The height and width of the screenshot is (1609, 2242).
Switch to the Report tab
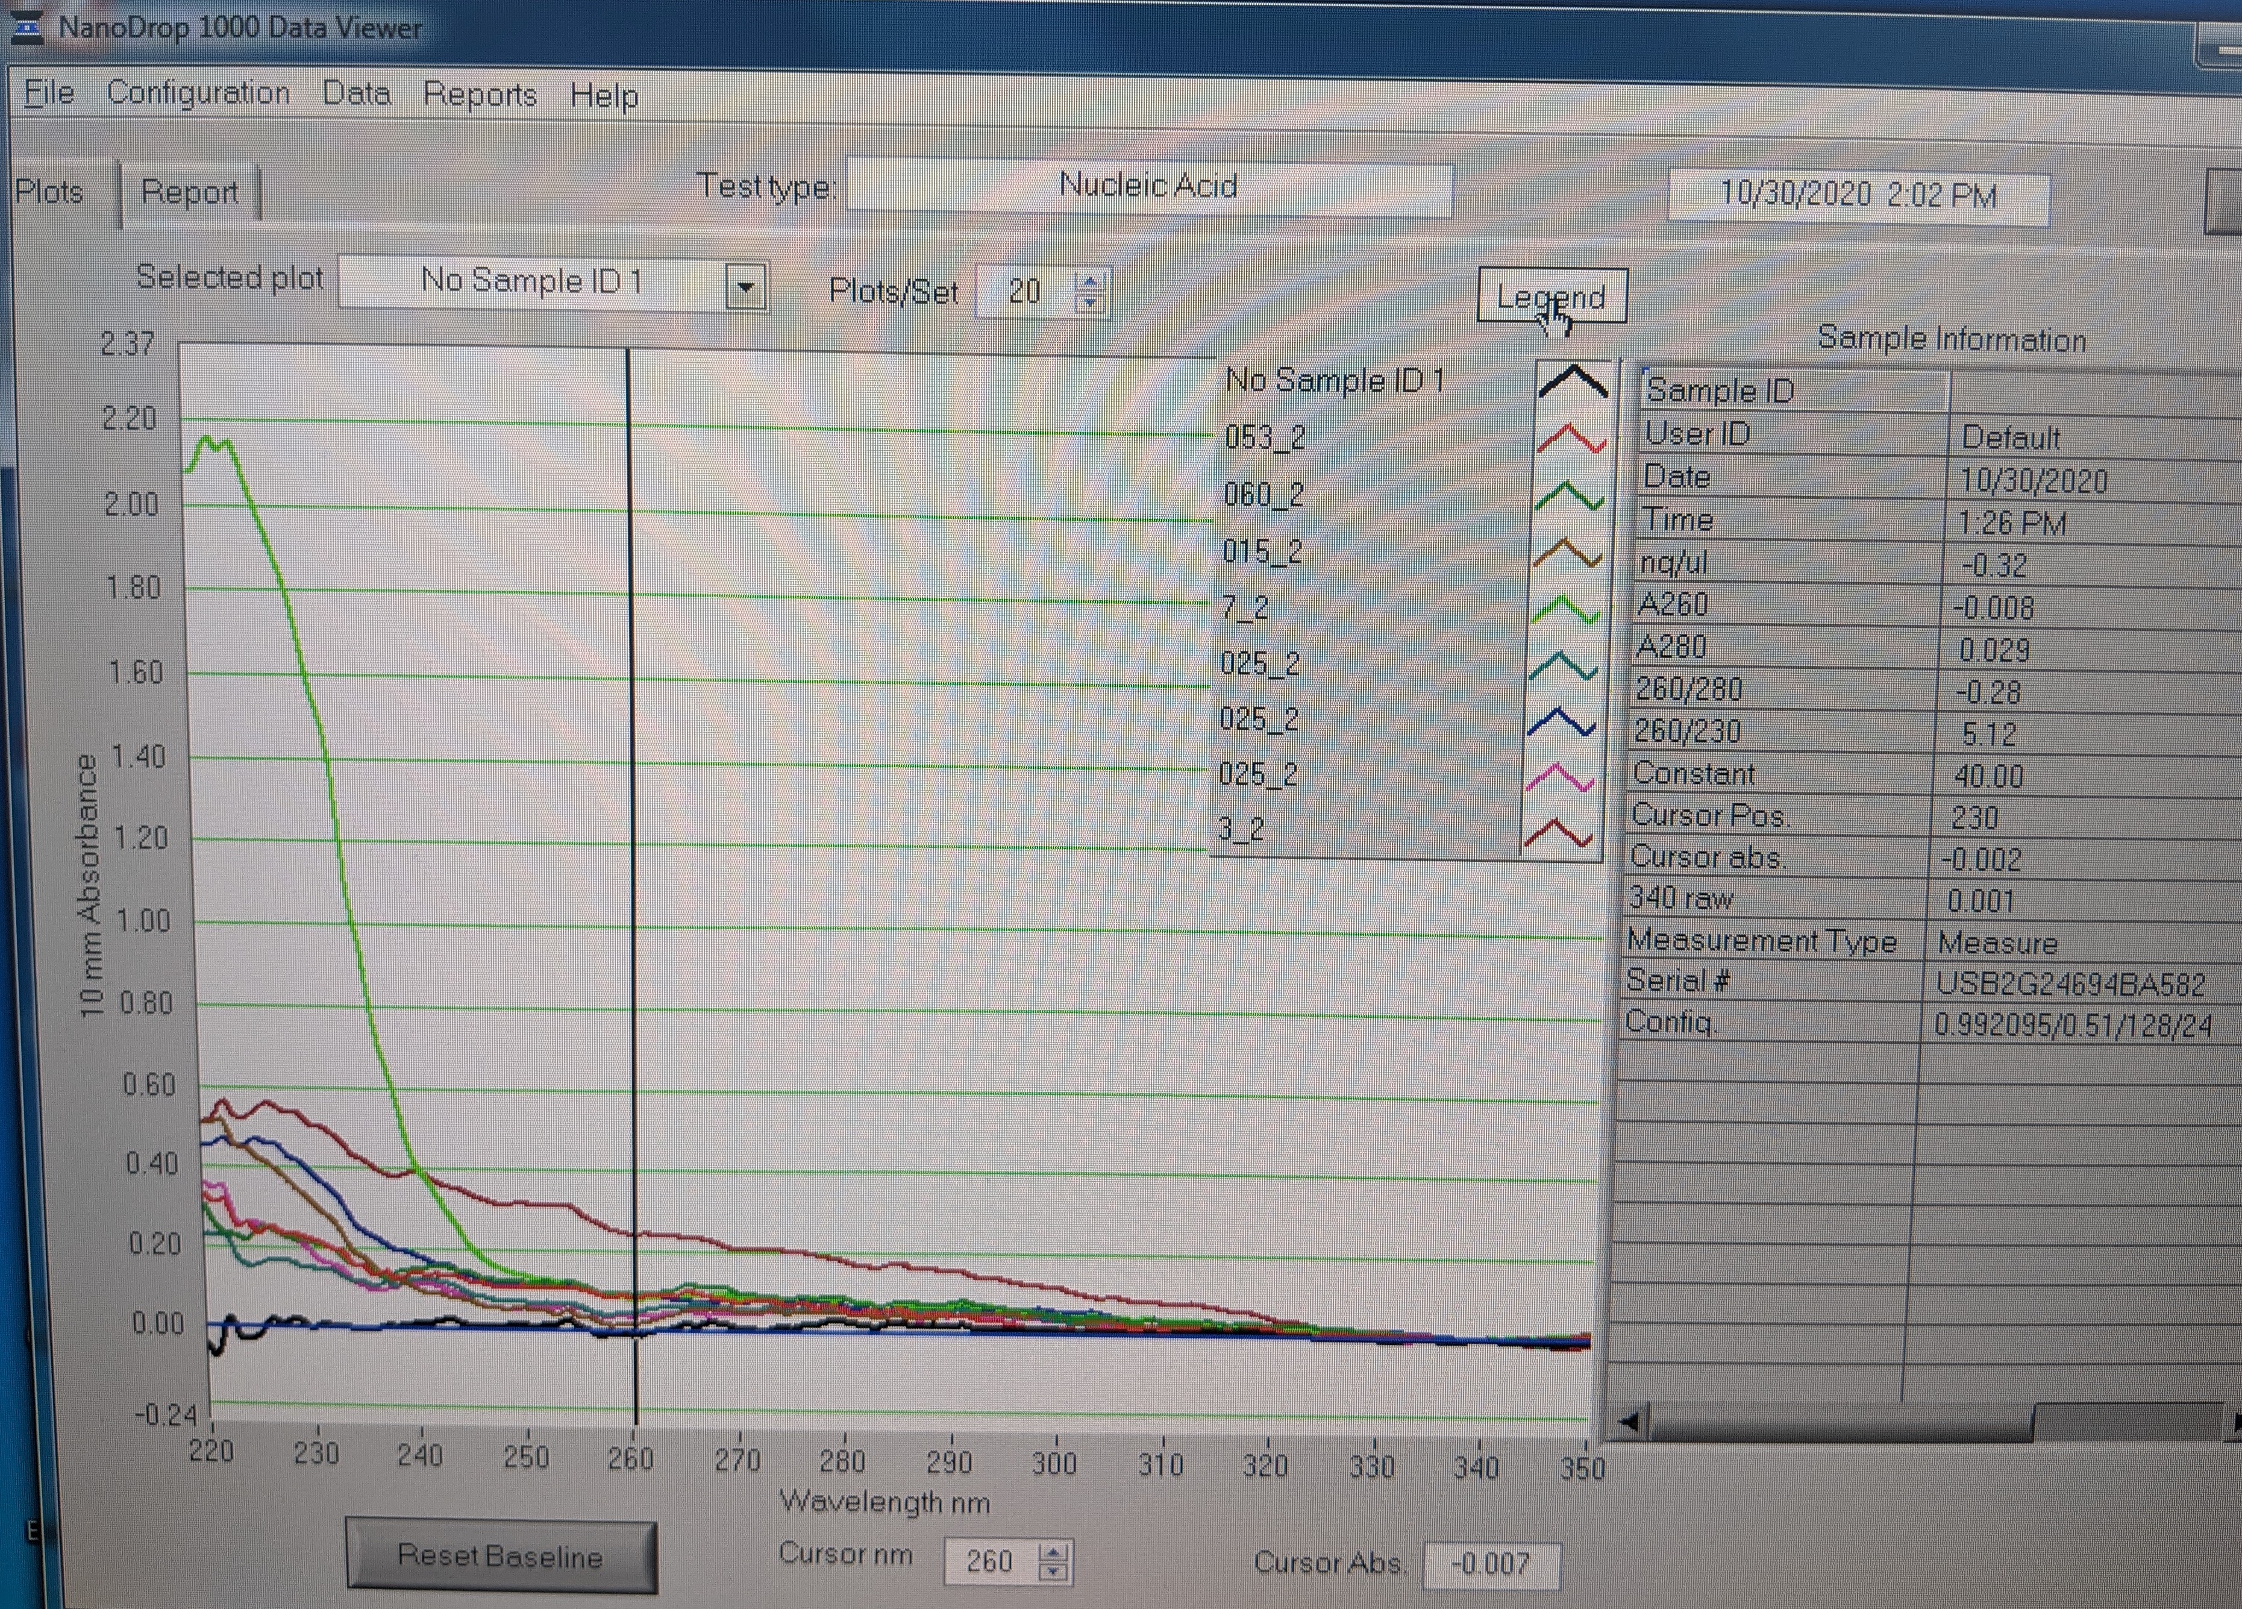189,192
